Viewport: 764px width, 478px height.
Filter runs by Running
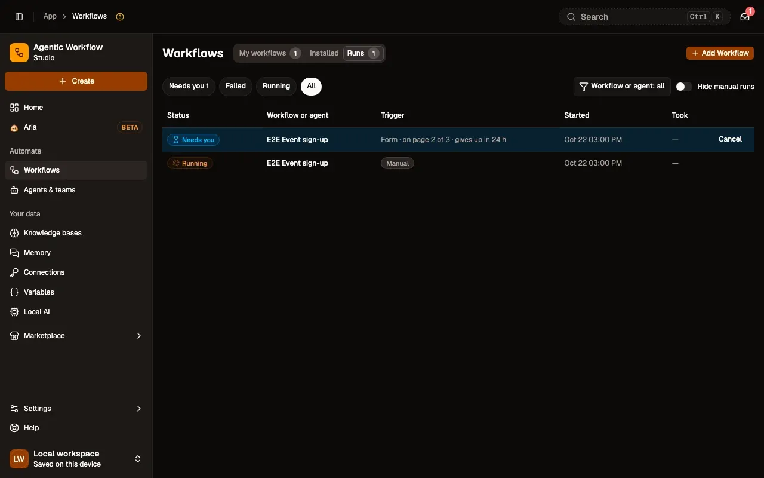click(x=276, y=86)
